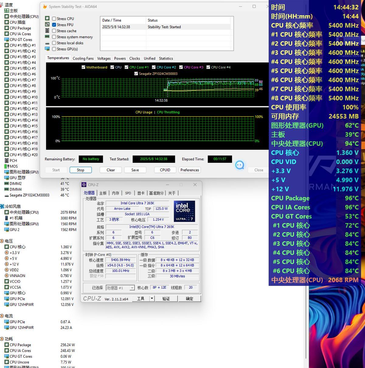Open the Clocks tab
The height and width of the screenshot is (368, 365).
[134, 58]
